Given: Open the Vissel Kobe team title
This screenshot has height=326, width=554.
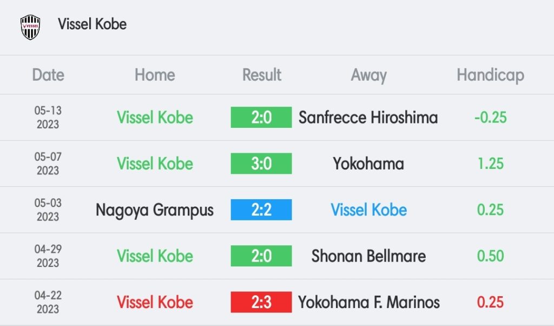Looking at the screenshot, I should pyautogui.click(x=92, y=24).
